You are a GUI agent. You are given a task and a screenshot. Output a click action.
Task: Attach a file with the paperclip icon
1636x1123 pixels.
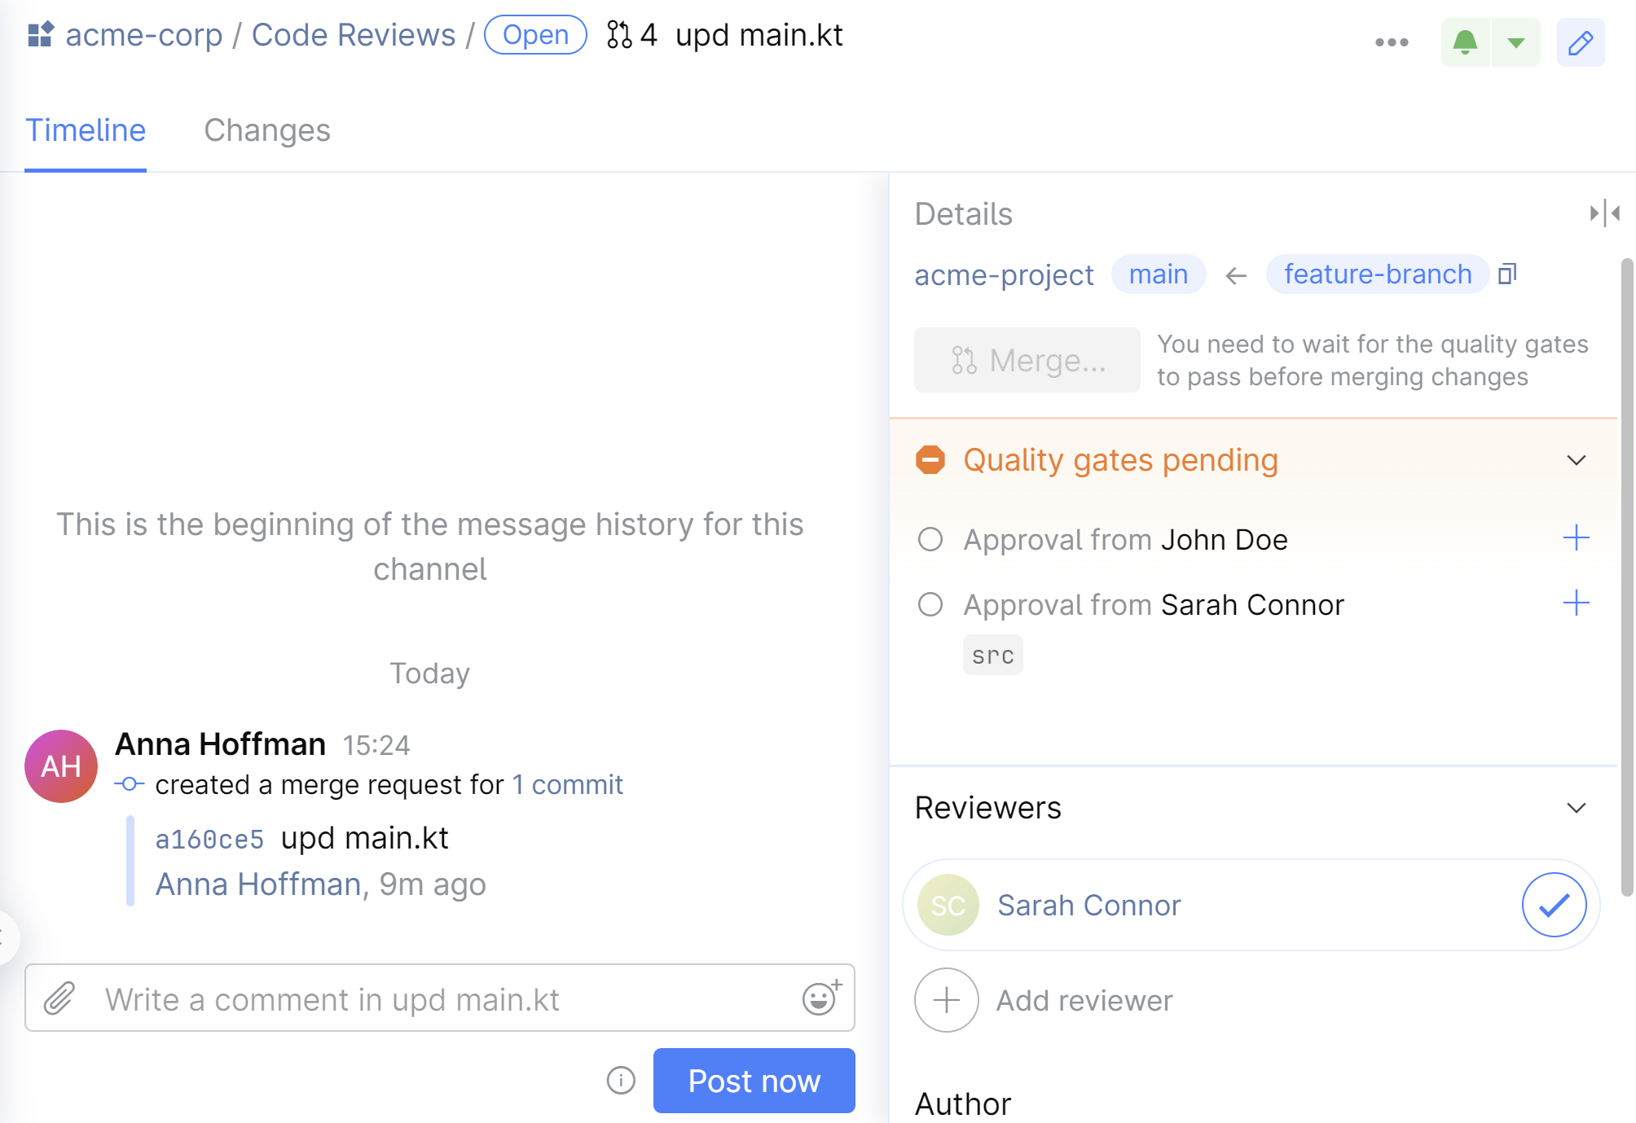(58, 998)
